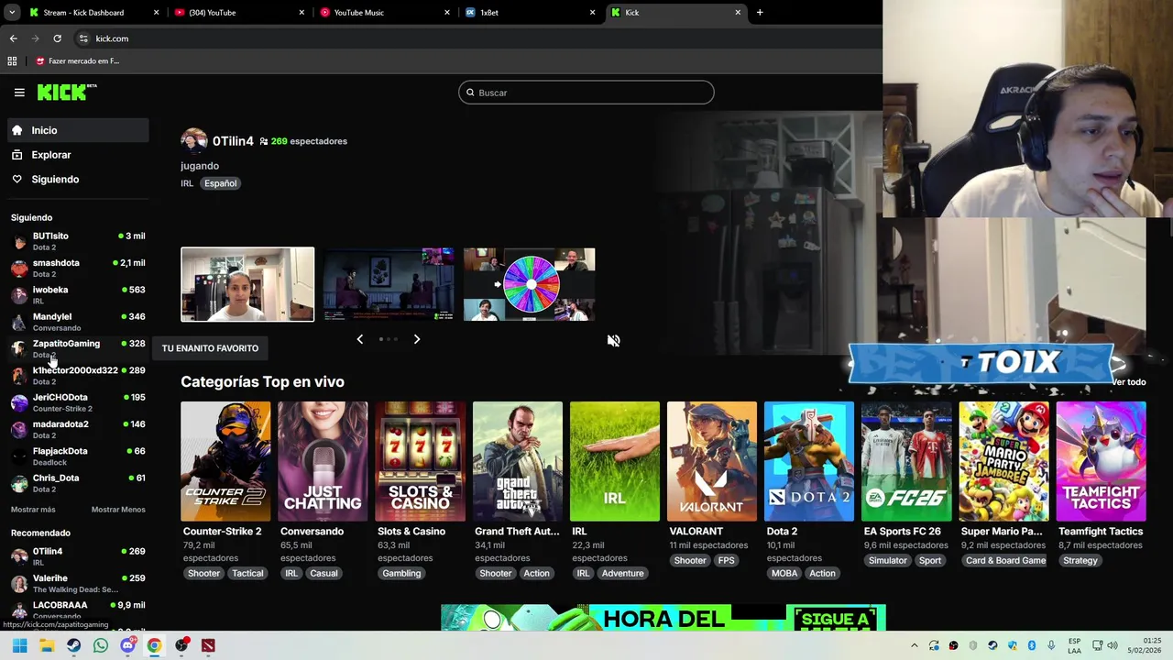The image size is (1173, 660).
Task: Click the IRL tag under jugando
Action: click(x=187, y=183)
